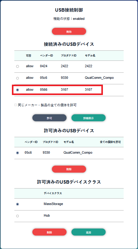Click the Hub row label text
Viewport: 138px width, 249px height.
(x=47, y=215)
